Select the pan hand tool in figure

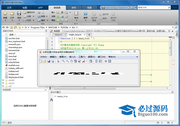[x=71, y=61]
